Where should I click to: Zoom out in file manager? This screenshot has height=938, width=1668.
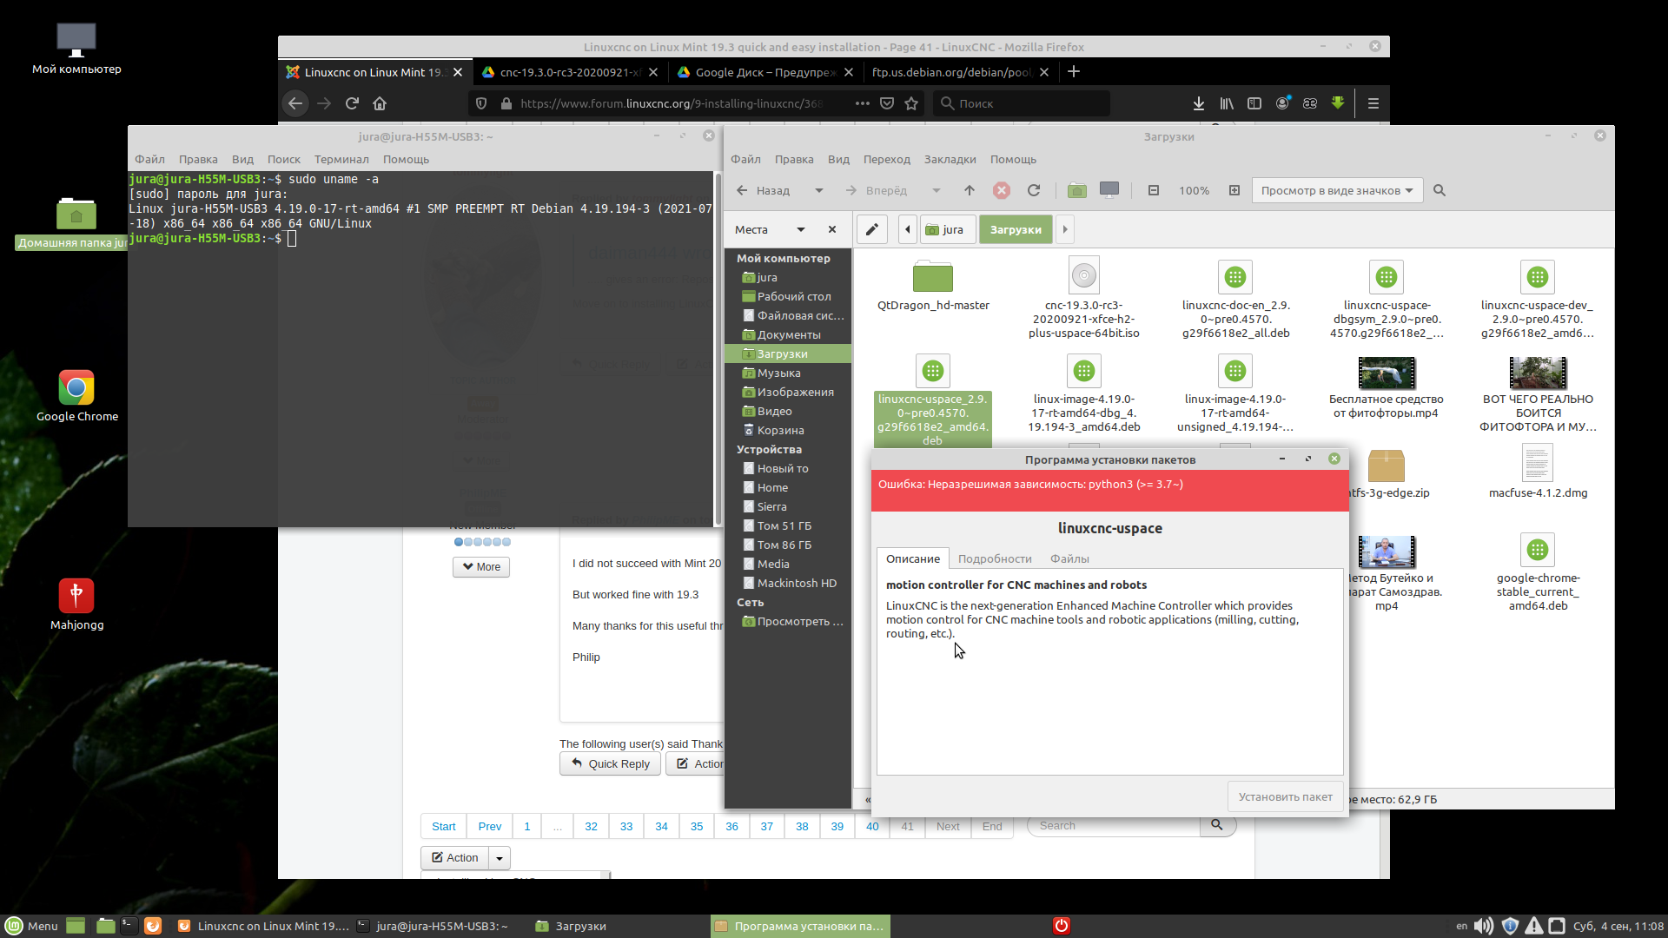[1154, 190]
